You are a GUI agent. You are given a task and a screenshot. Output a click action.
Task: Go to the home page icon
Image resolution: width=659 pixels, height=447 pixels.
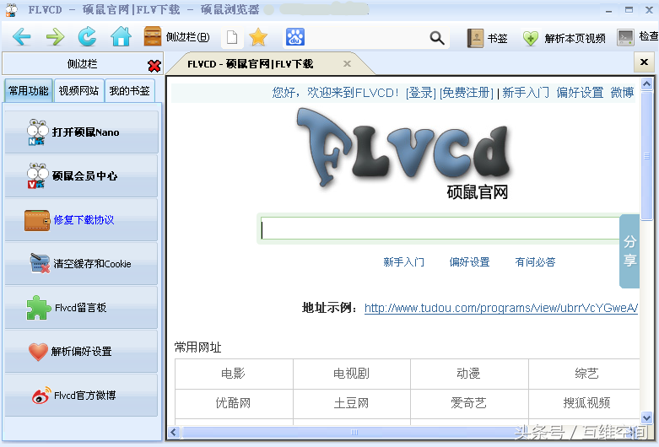click(x=121, y=36)
